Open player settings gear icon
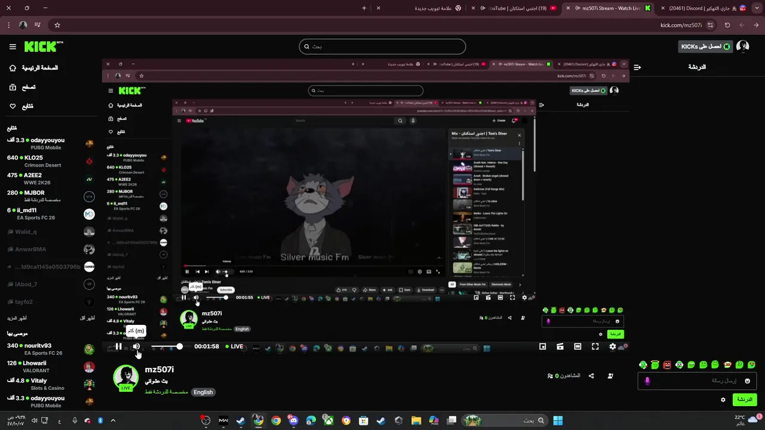The width and height of the screenshot is (765, 430). click(613, 346)
